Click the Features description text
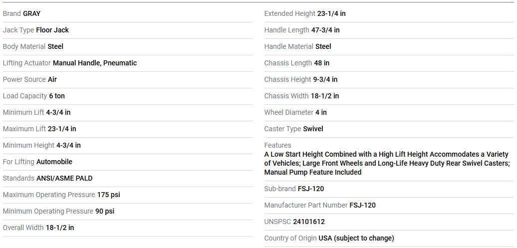 [x=386, y=163]
